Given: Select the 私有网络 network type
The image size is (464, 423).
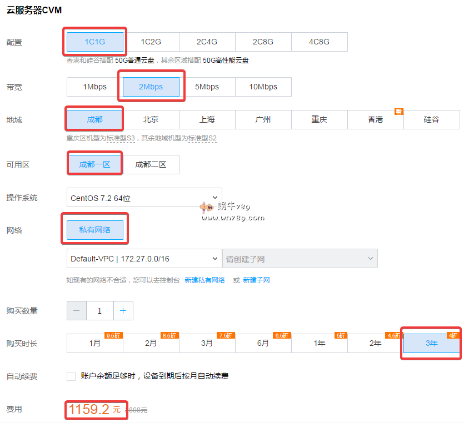Looking at the screenshot, I should click(x=94, y=230).
